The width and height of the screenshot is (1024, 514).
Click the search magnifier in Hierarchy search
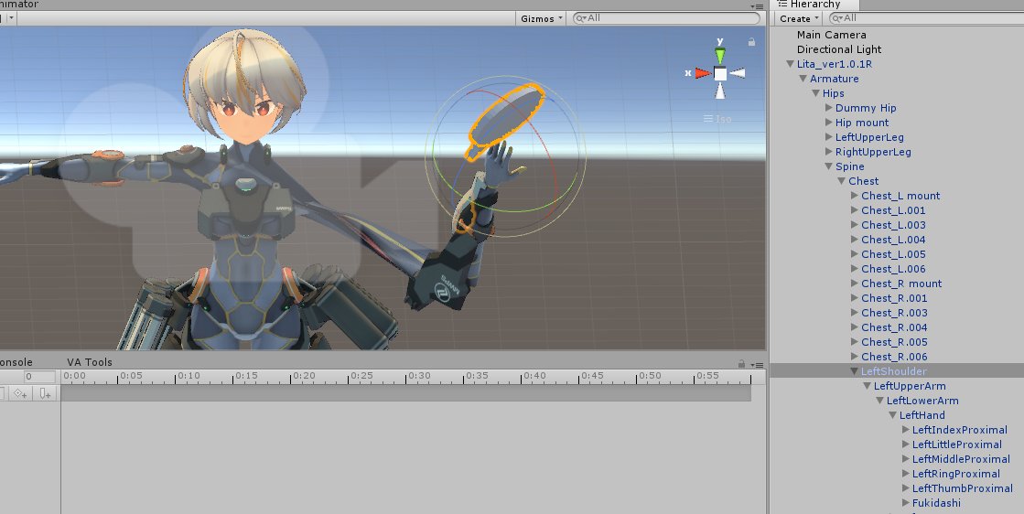coord(836,18)
